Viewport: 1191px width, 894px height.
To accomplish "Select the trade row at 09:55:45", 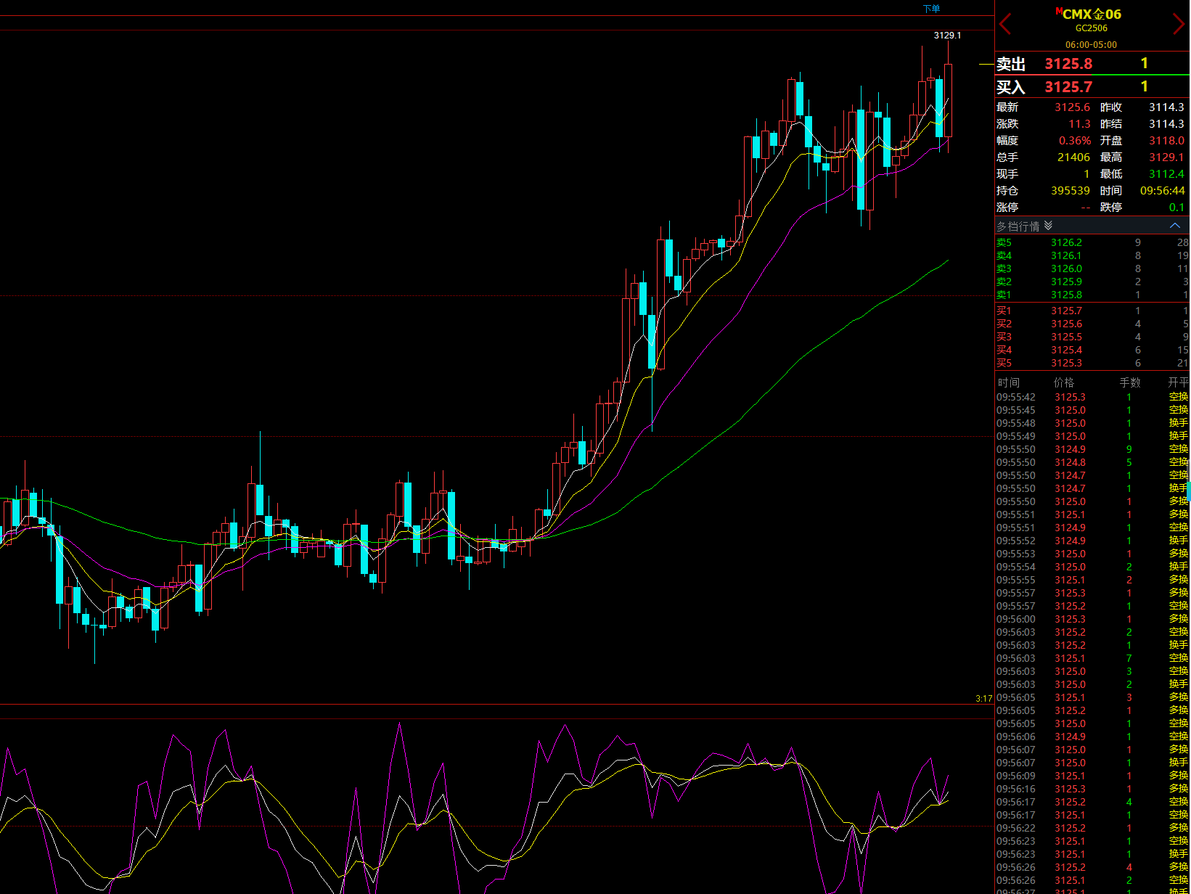I will point(1092,410).
